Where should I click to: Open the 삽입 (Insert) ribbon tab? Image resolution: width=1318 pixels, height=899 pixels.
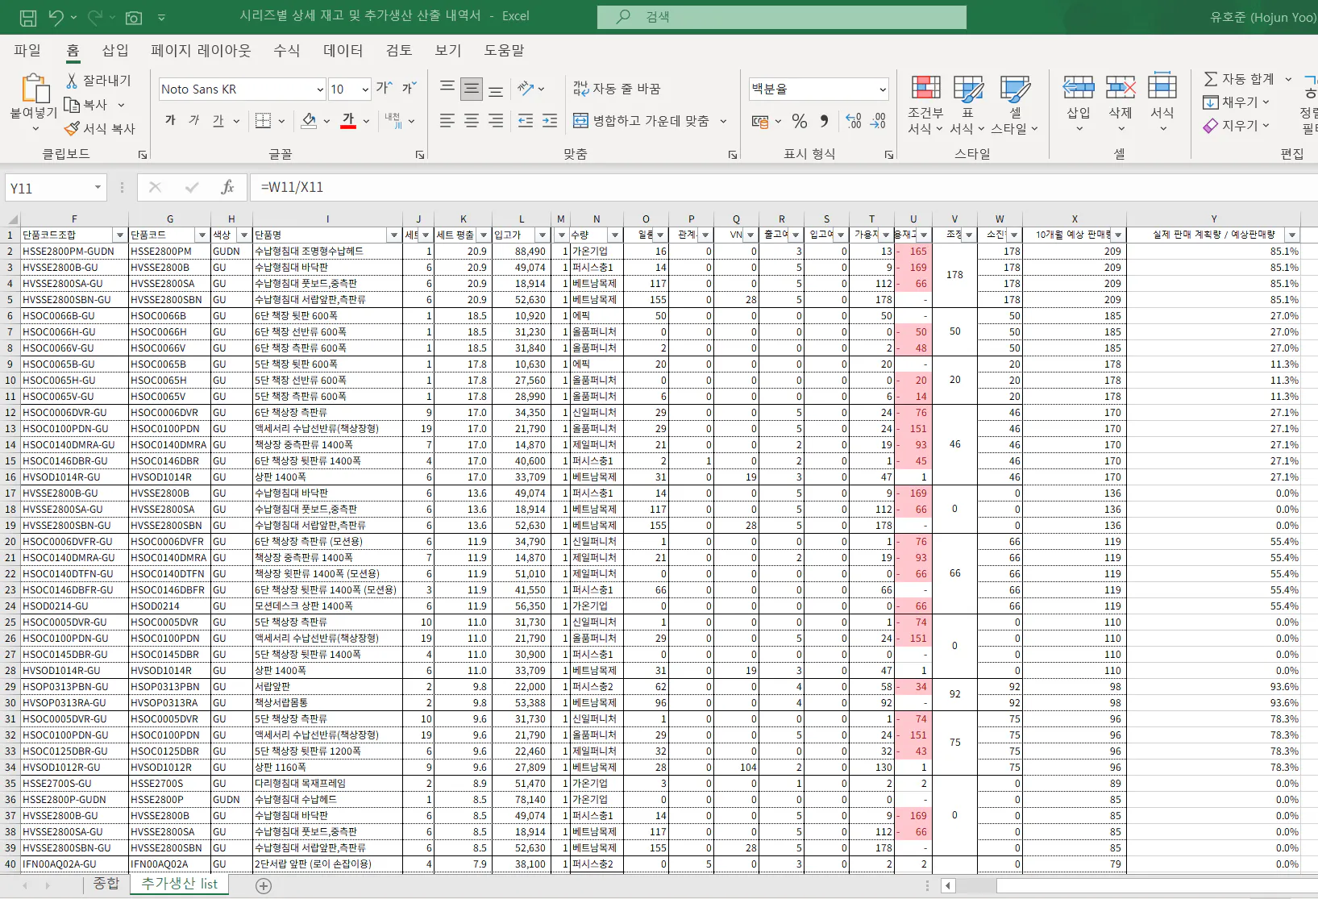pos(115,50)
